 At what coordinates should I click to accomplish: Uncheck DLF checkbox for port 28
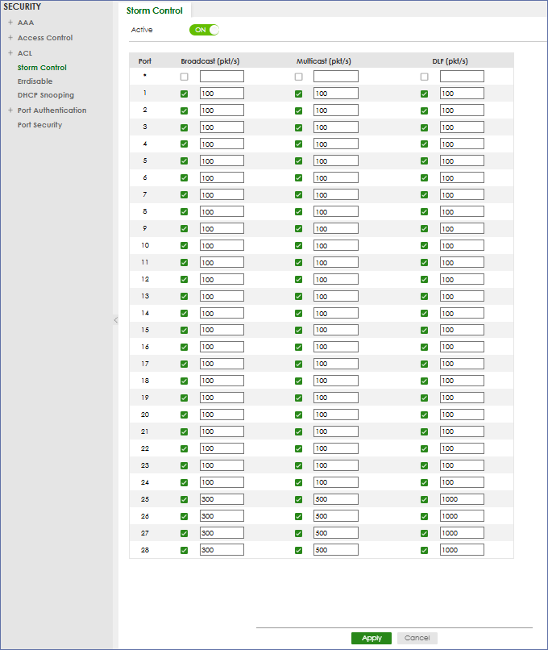[x=425, y=550]
